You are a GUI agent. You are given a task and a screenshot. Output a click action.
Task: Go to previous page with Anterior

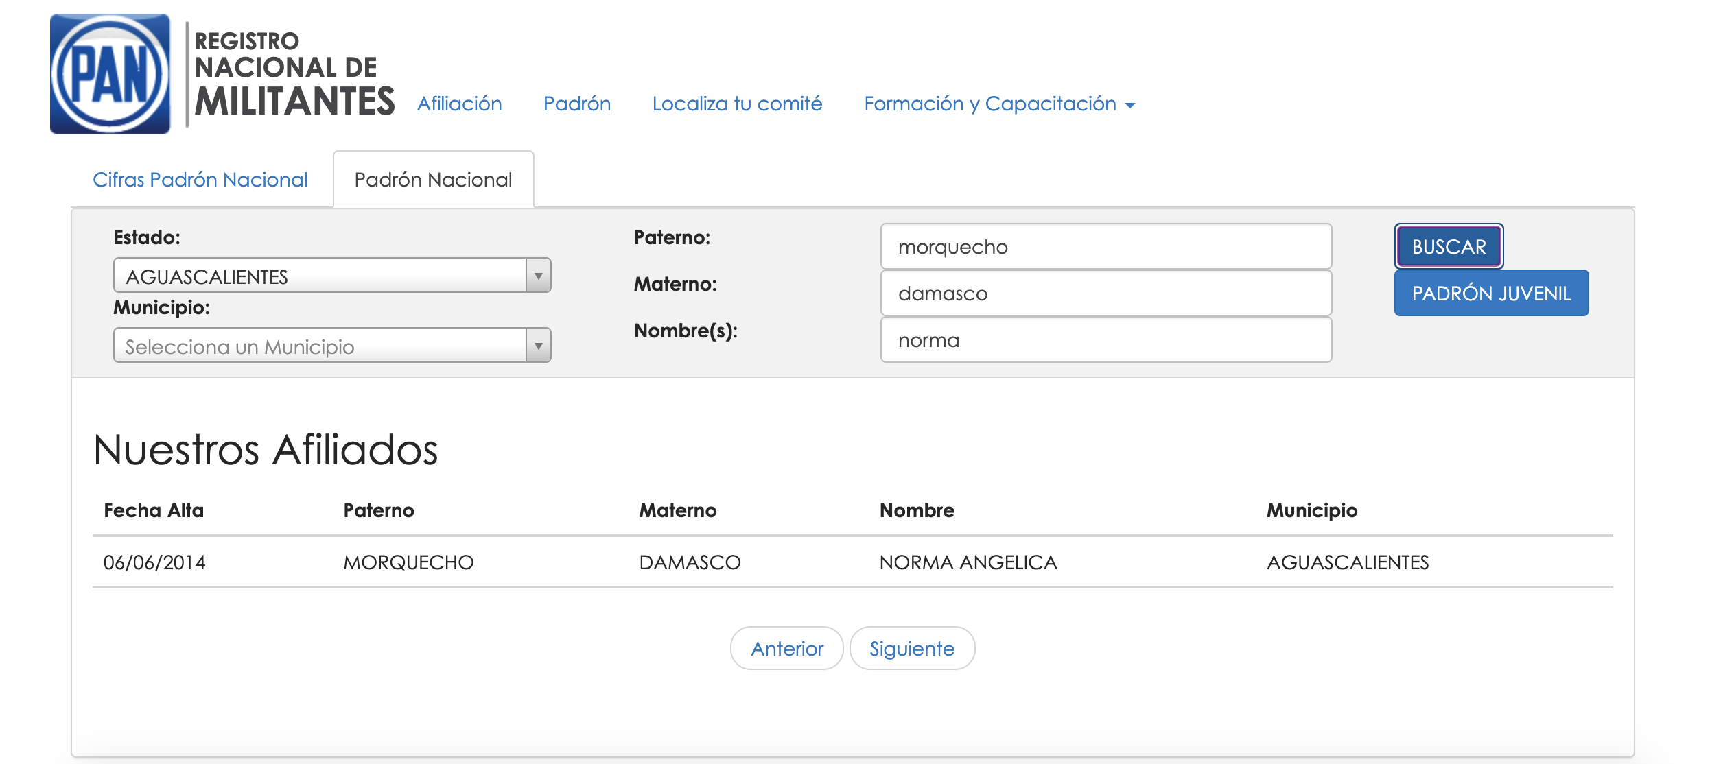tap(786, 648)
